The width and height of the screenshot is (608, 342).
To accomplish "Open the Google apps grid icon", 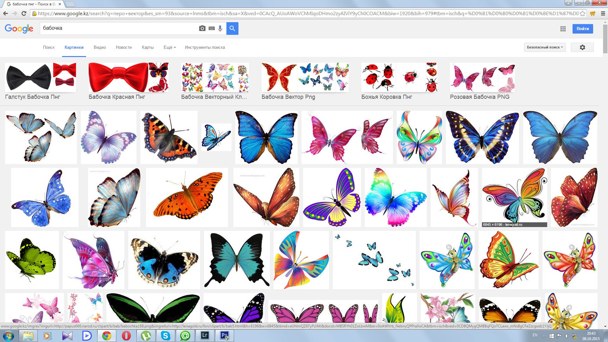I will (x=563, y=29).
